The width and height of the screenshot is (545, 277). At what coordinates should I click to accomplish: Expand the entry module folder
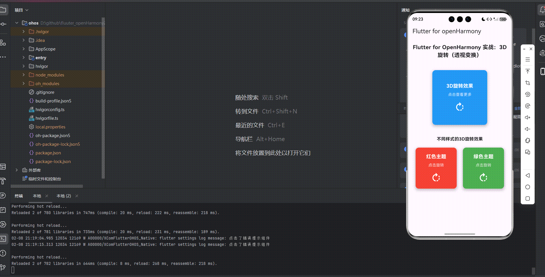[24, 57]
